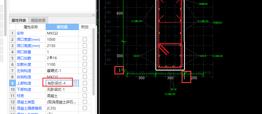Image resolution: width=262 pixels, height=114 pixels.
Task: Click the C12@150 rebar label on left
Action: tap(137, 21)
